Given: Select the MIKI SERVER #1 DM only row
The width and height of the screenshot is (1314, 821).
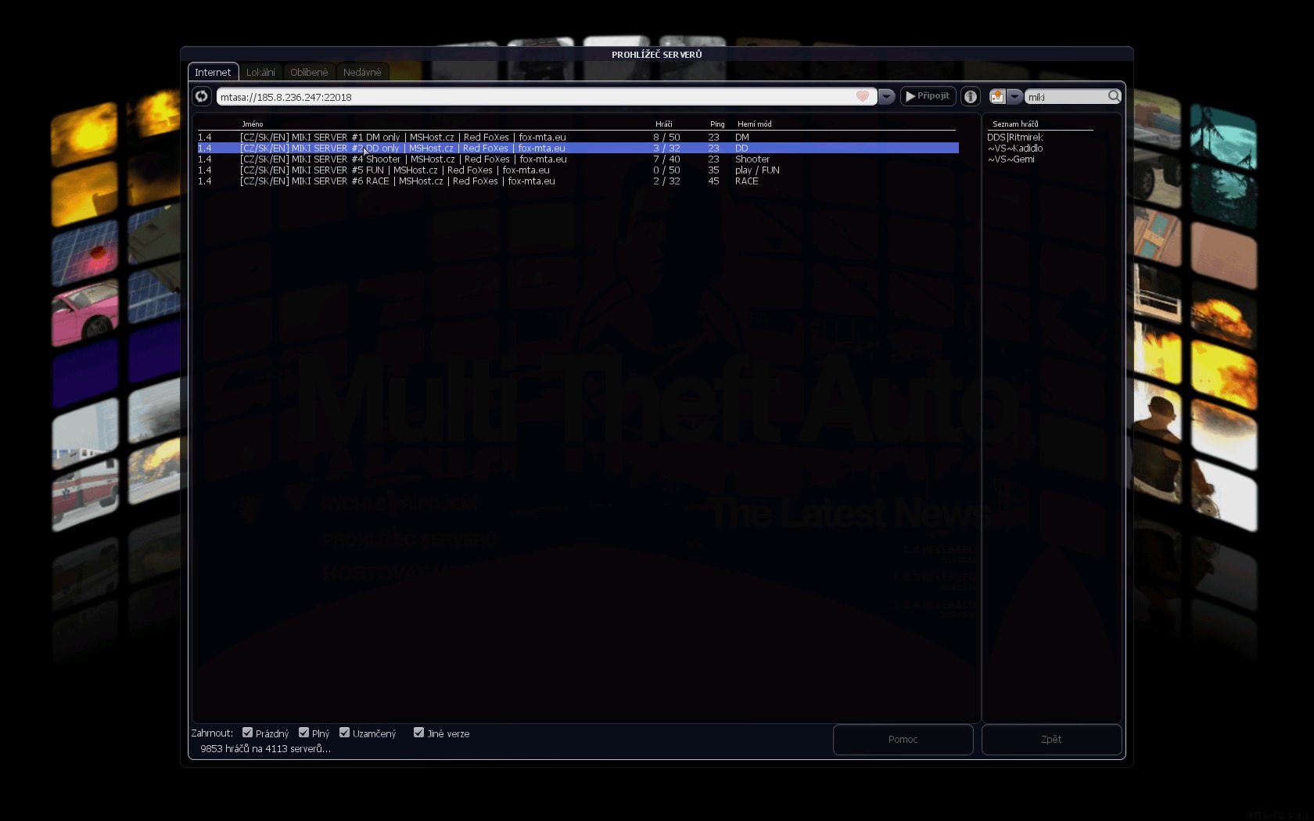Looking at the screenshot, I should [578, 137].
